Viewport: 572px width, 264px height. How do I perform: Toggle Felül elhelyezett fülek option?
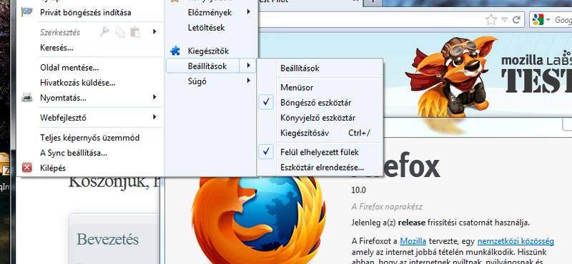pos(320,152)
